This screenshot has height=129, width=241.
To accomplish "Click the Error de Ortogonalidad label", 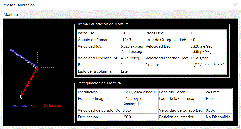I will click(x=166, y=40).
